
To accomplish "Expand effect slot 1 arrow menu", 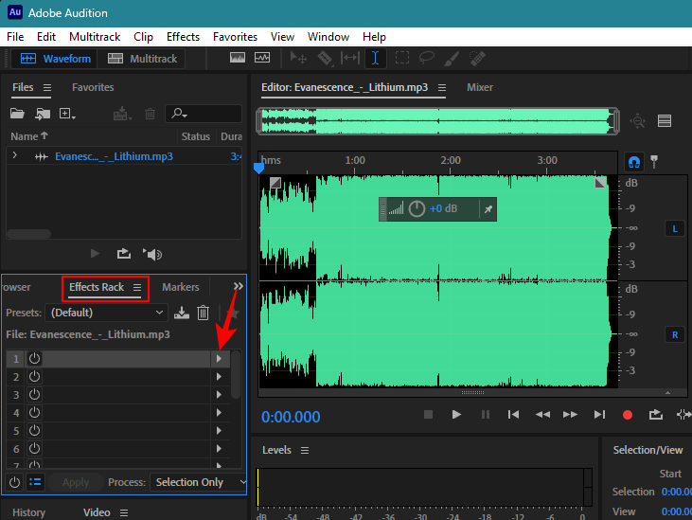I will click(219, 359).
